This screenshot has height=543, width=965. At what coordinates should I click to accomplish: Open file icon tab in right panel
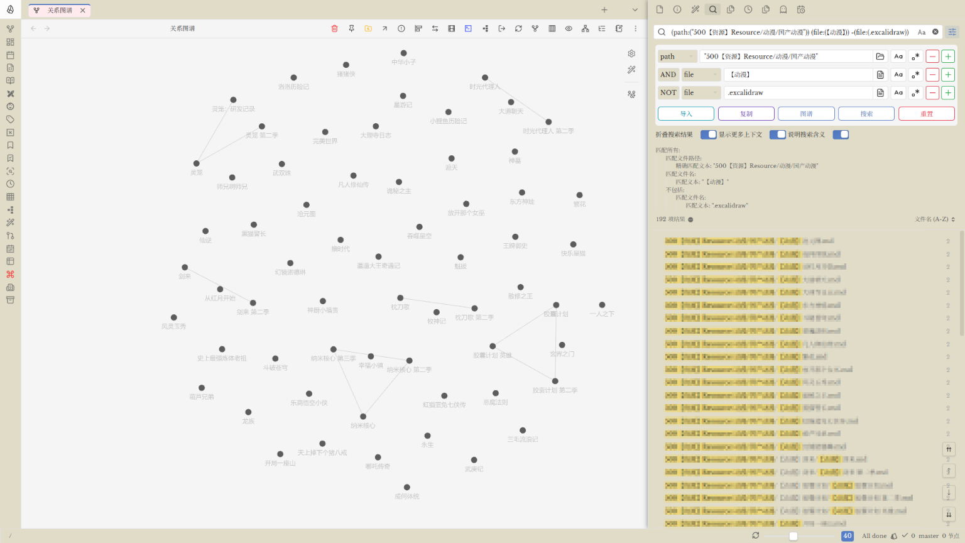click(x=660, y=9)
